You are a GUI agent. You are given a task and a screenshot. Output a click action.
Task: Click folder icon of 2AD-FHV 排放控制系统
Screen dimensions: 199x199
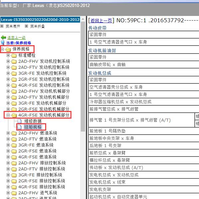(14, 163)
